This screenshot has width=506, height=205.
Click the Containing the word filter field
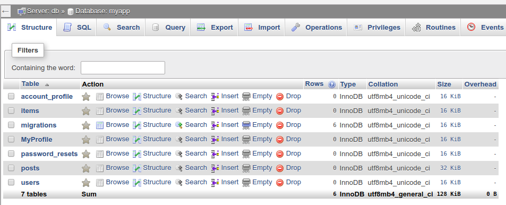[x=123, y=68]
